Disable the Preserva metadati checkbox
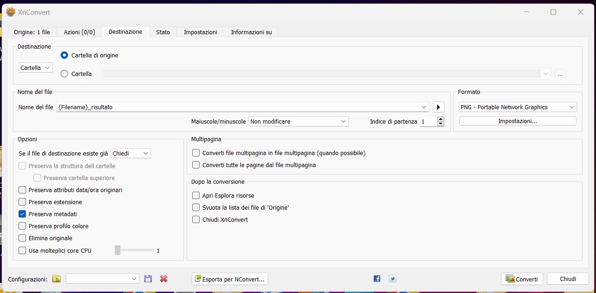This screenshot has width=596, height=293. (x=22, y=214)
